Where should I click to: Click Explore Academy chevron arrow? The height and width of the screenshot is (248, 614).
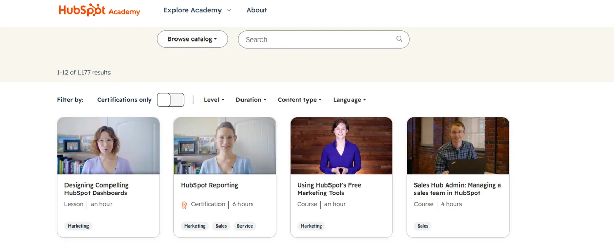pyautogui.click(x=229, y=10)
